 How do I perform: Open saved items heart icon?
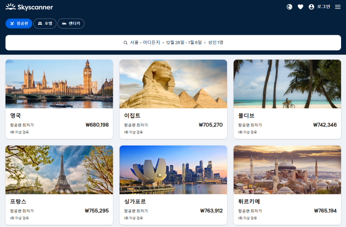coord(300,7)
